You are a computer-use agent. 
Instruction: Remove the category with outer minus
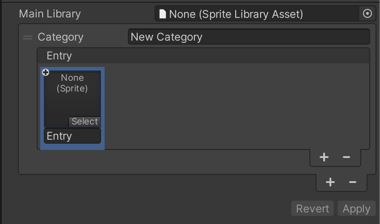coord(353,182)
